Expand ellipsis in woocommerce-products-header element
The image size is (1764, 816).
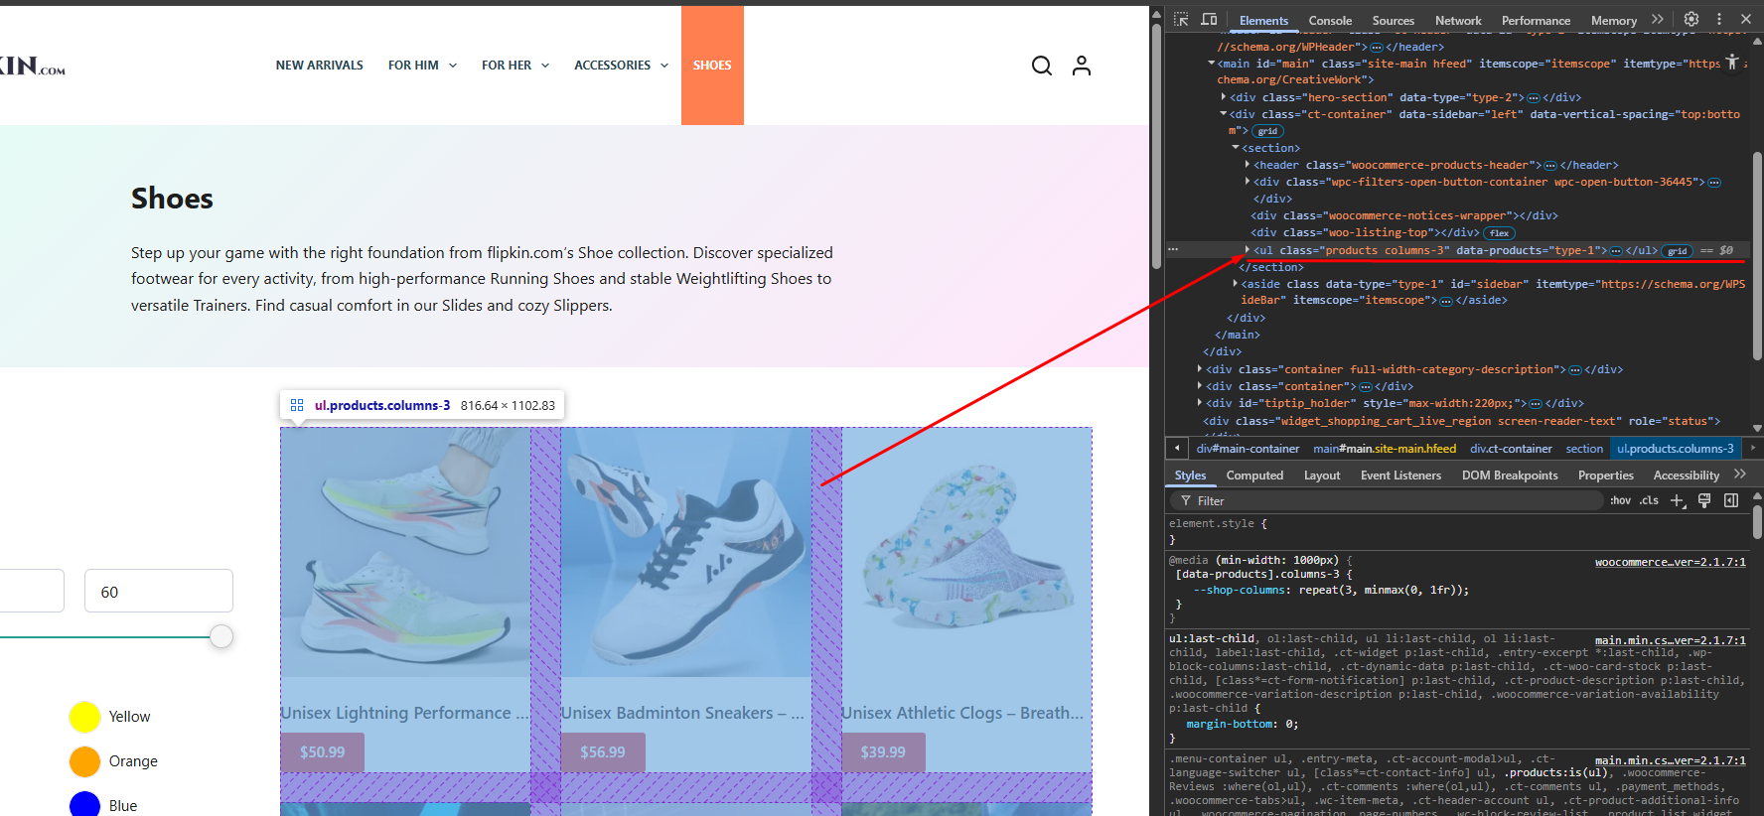coord(1550,166)
